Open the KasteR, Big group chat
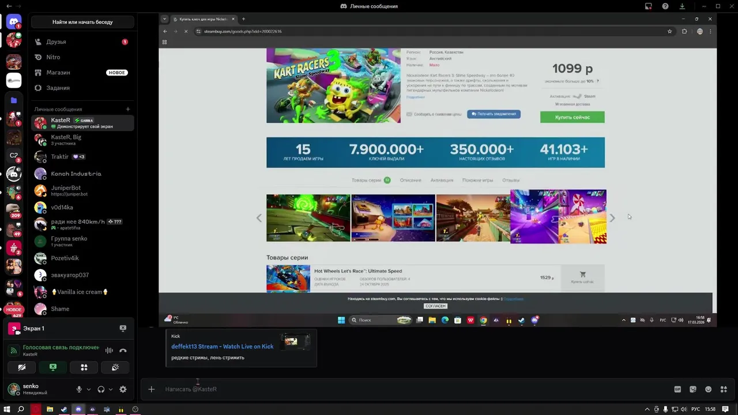 click(82, 139)
